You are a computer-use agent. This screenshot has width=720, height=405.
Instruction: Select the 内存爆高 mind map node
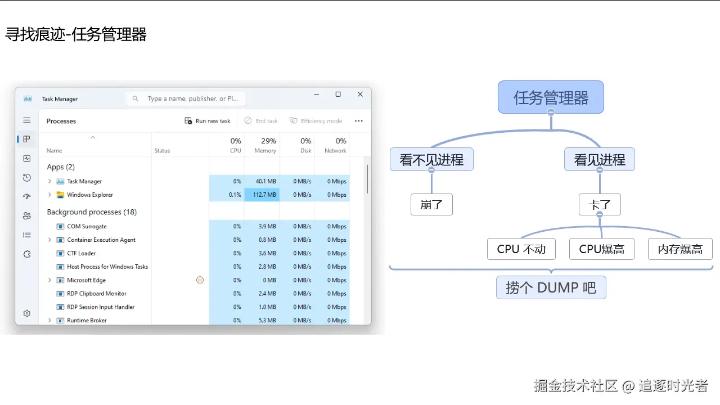[x=681, y=249]
